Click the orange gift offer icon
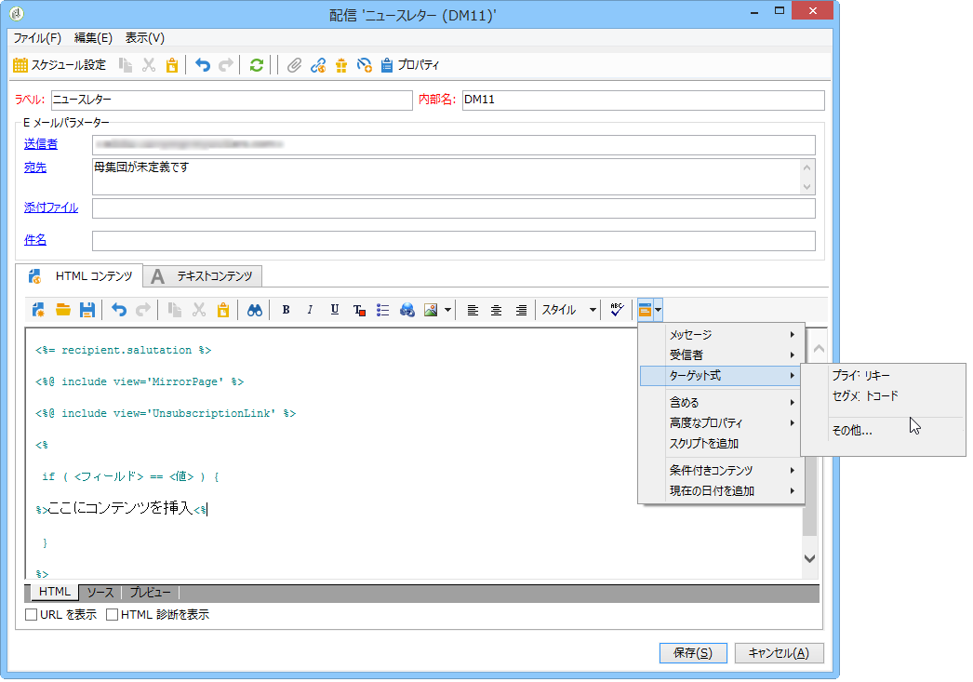973x682 pixels. [341, 64]
